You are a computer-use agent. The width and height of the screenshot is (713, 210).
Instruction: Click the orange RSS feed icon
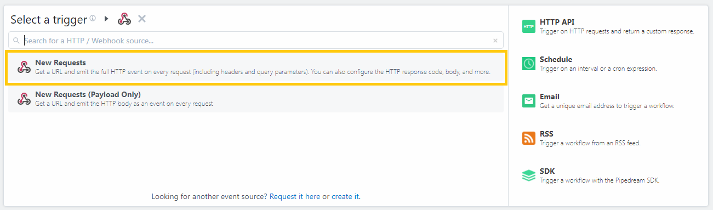coord(529,138)
